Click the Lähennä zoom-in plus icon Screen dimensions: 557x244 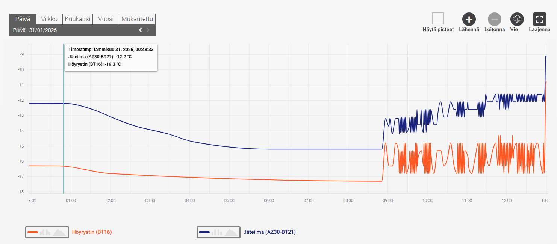[469, 19]
